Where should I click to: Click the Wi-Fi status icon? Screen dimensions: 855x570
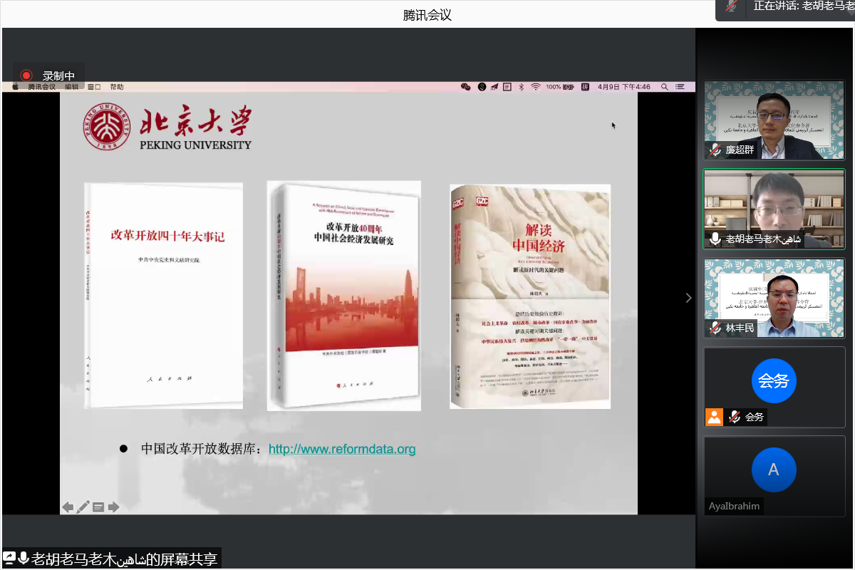pos(535,87)
